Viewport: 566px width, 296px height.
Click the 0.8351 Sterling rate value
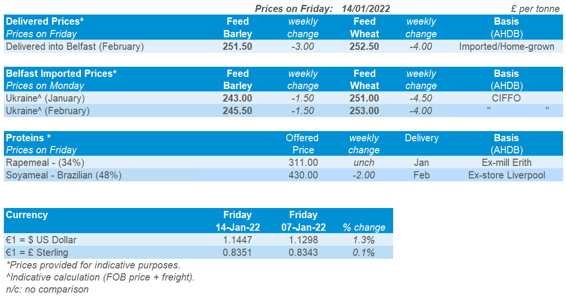pyautogui.click(x=237, y=252)
